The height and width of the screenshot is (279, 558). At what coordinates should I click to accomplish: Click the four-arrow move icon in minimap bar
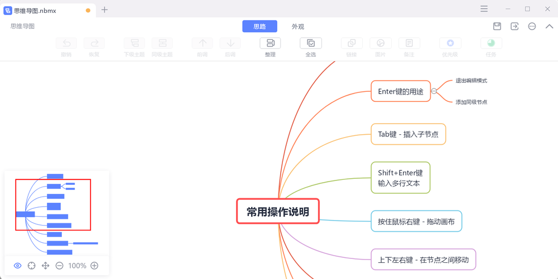point(46,266)
